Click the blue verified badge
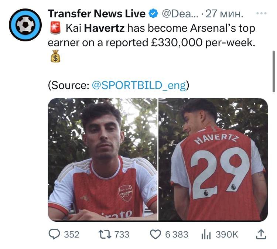 tap(153, 14)
